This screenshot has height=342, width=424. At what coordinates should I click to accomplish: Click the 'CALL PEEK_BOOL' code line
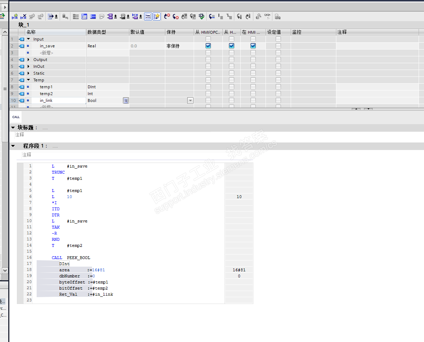[x=71, y=258]
